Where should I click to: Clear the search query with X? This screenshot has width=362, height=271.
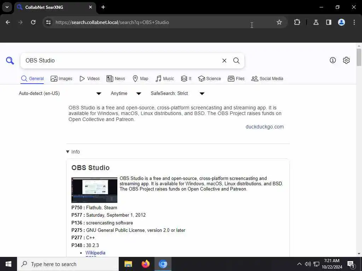[x=224, y=61]
